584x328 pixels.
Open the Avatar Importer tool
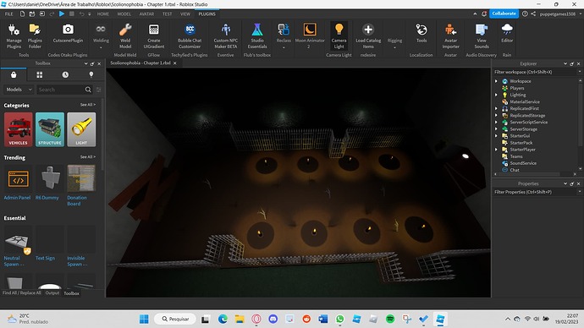[450, 36]
